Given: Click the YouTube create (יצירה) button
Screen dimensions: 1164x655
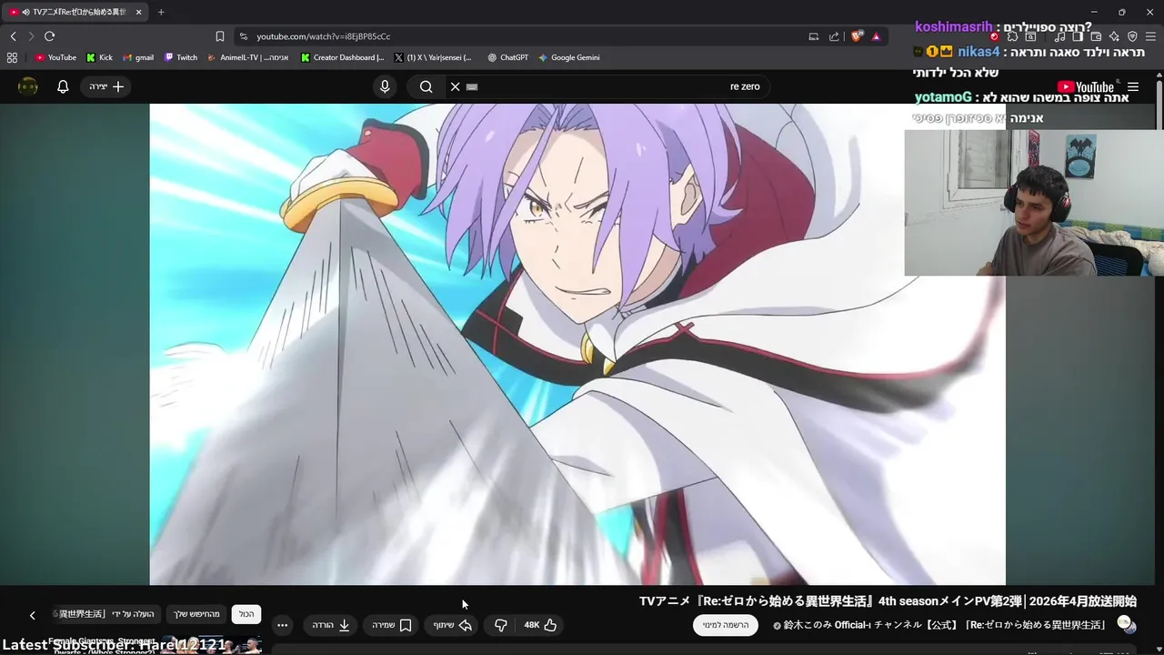Looking at the screenshot, I should pos(106,86).
